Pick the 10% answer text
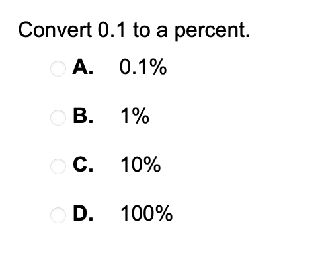The width and height of the screenshot is (324, 259). [x=141, y=165]
